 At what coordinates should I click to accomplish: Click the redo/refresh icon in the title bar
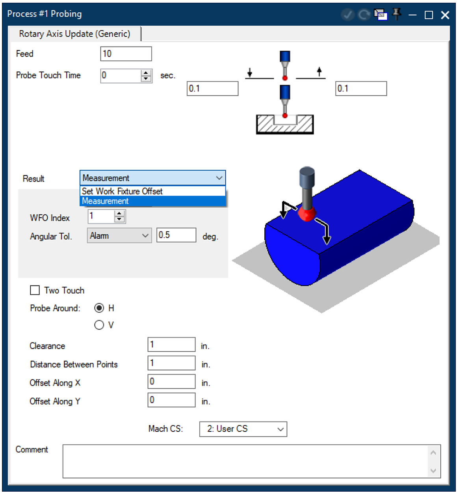coord(364,15)
